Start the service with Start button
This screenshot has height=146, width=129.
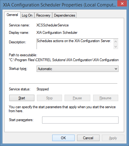(x=22, y=98)
